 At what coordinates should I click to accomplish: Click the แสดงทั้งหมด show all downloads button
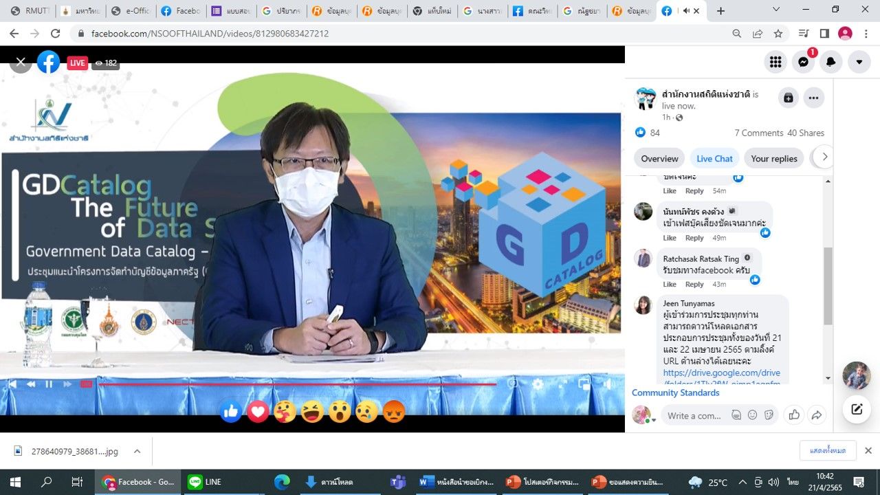pos(828,450)
